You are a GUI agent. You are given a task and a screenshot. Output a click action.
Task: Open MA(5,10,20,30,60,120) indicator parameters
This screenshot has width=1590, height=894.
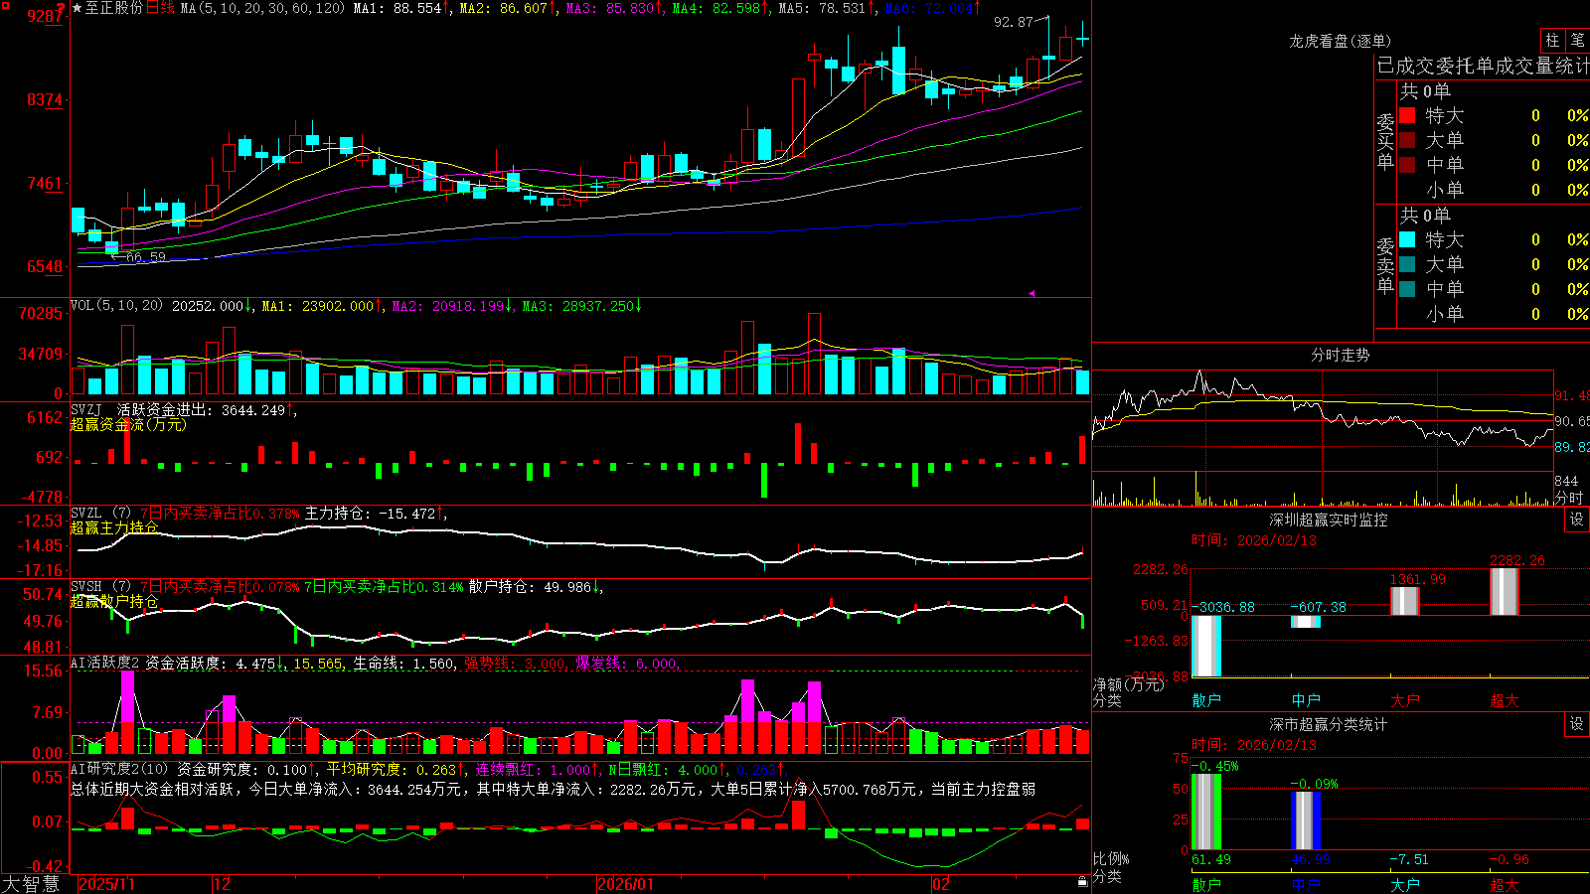tap(262, 8)
